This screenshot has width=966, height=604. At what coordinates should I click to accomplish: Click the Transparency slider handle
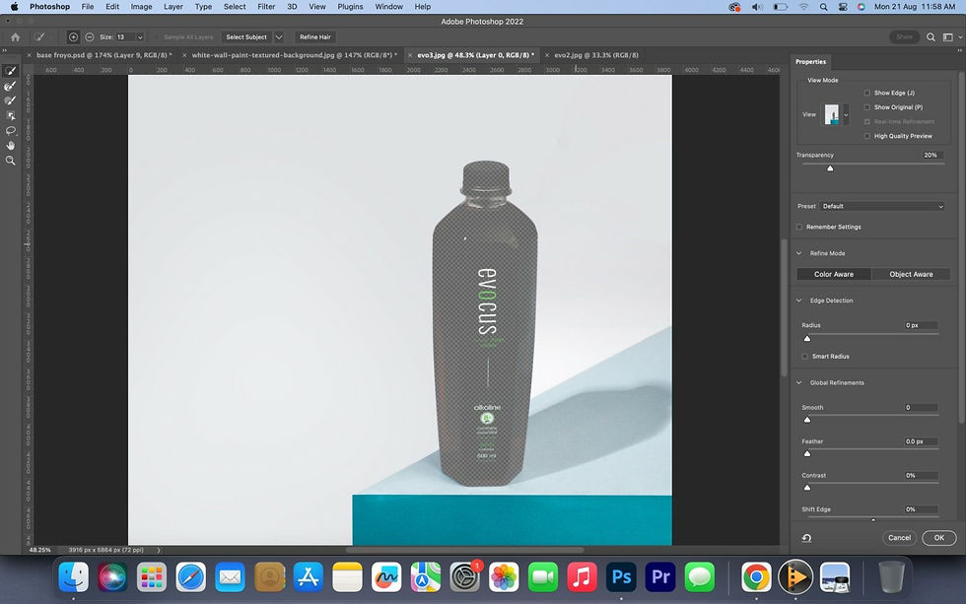(x=830, y=168)
